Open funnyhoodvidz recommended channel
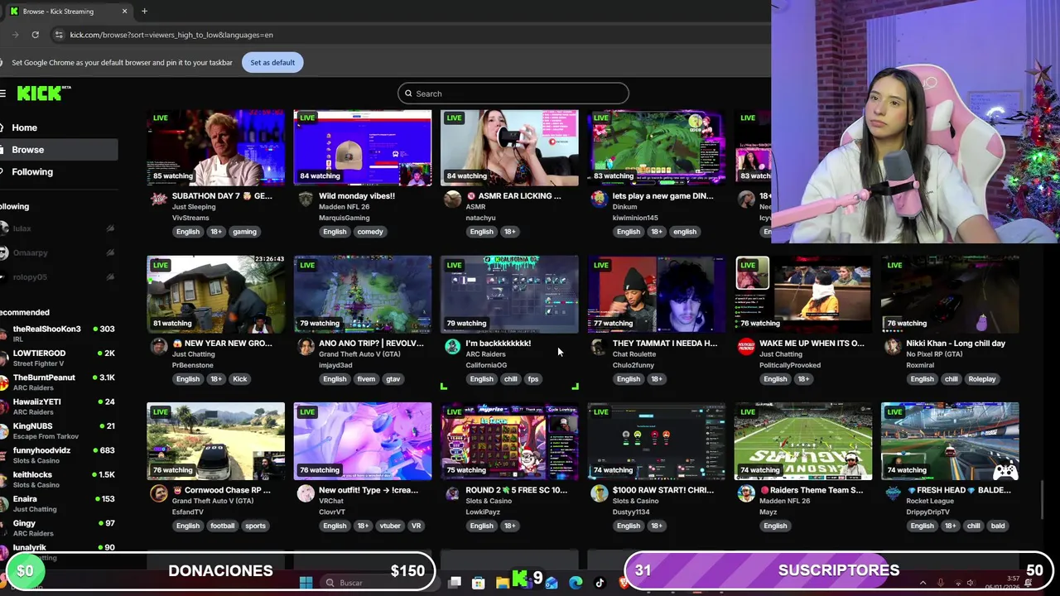1060x596 pixels. click(58, 454)
